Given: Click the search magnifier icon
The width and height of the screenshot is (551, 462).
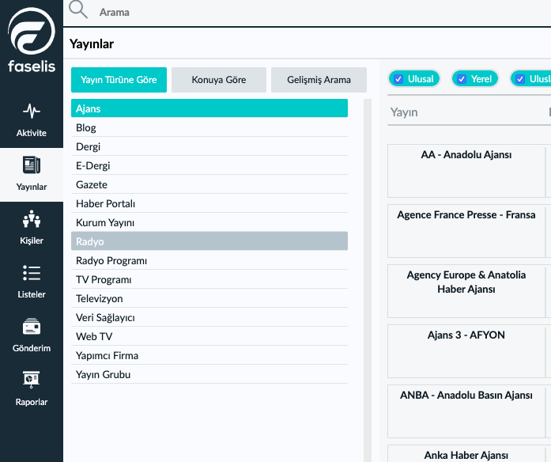Looking at the screenshot, I should (78, 9).
